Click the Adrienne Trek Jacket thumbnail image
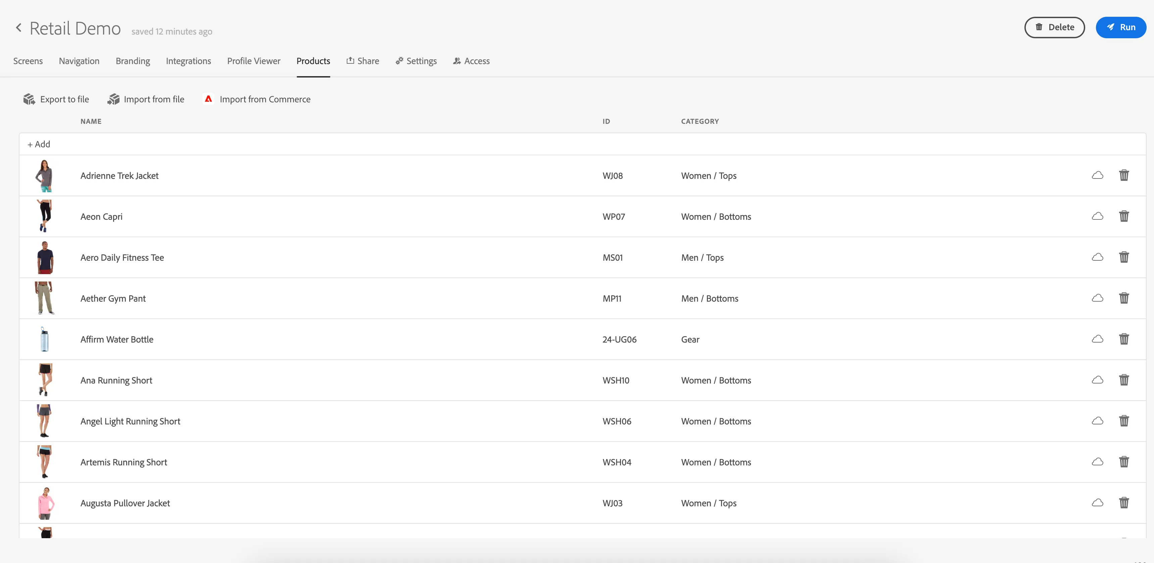The image size is (1154, 563). click(45, 175)
